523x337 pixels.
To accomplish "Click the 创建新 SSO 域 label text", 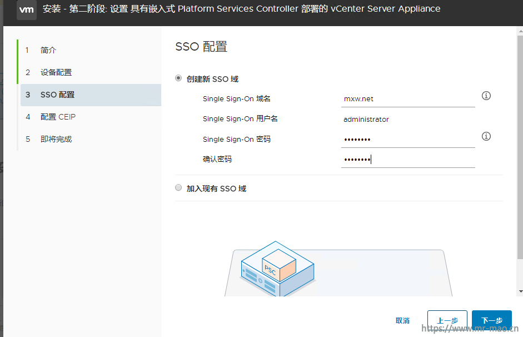I will click(212, 79).
